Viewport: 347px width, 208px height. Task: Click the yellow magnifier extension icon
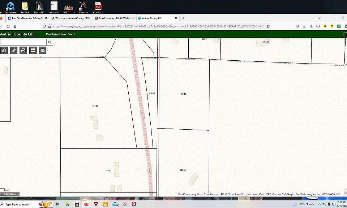point(325,26)
